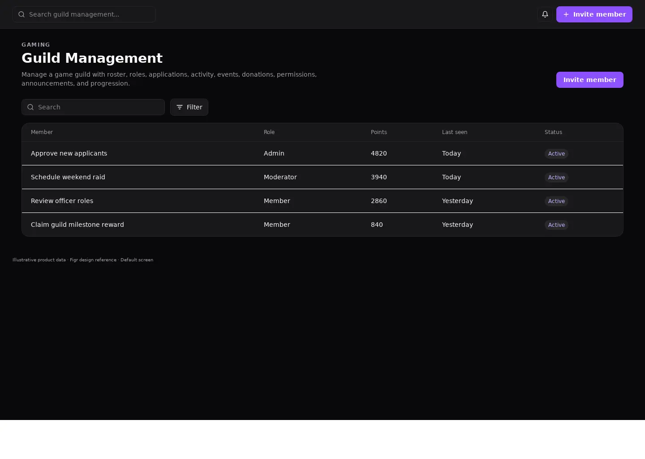Click the 840 points value
Image resolution: width=645 pixels, height=459 pixels.
point(377,225)
